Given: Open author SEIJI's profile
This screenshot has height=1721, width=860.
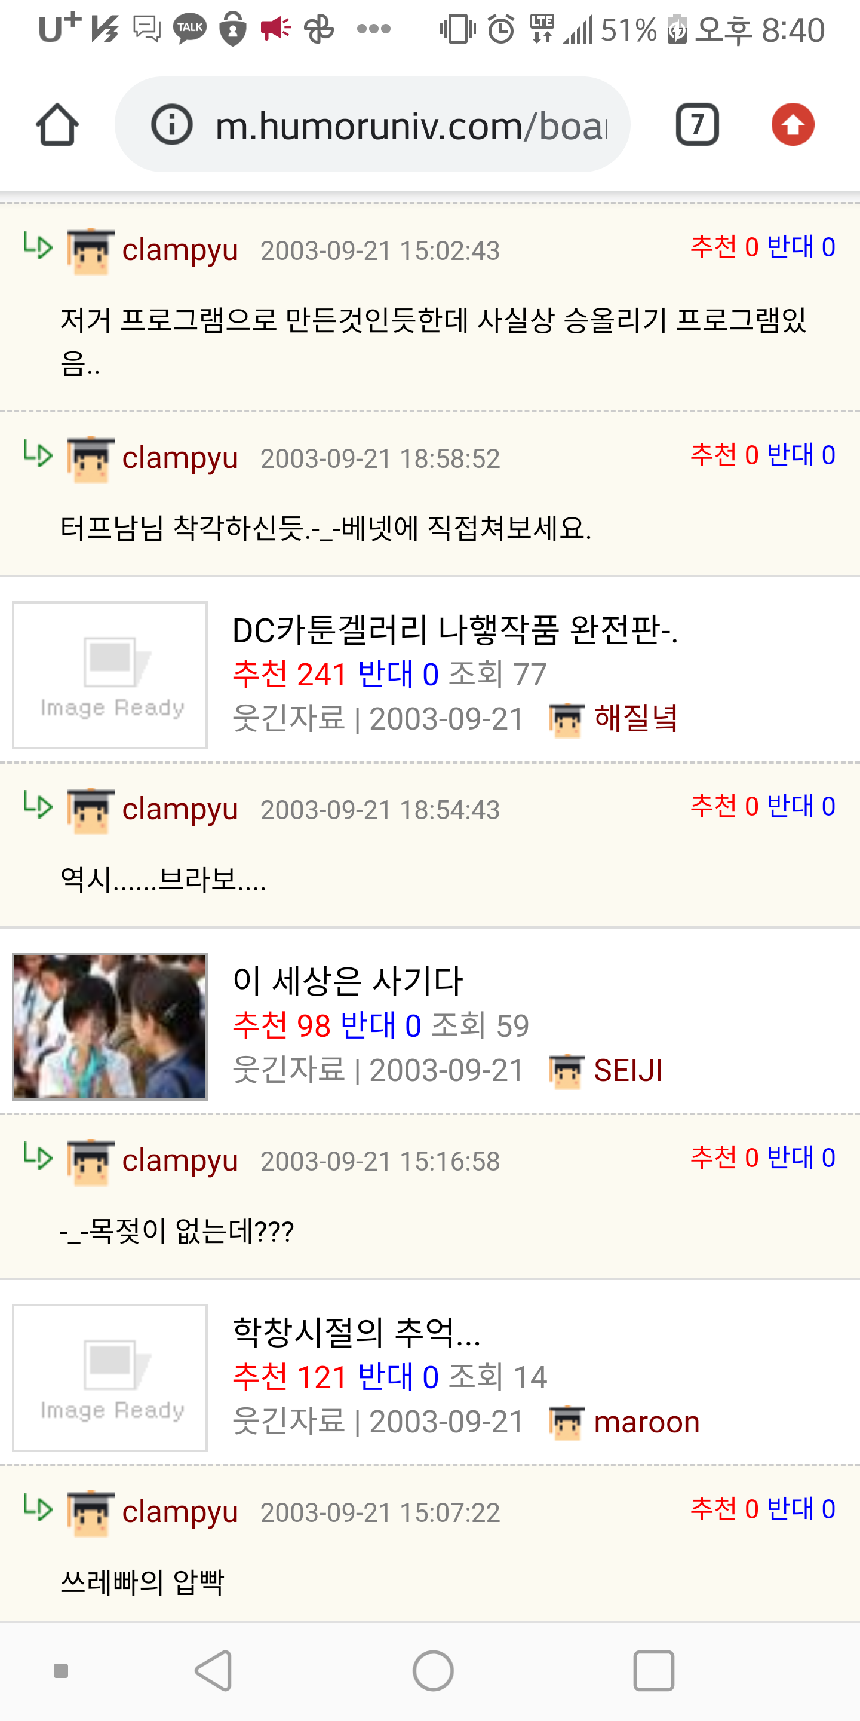Looking at the screenshot, I should click(x=628, y=1070).
